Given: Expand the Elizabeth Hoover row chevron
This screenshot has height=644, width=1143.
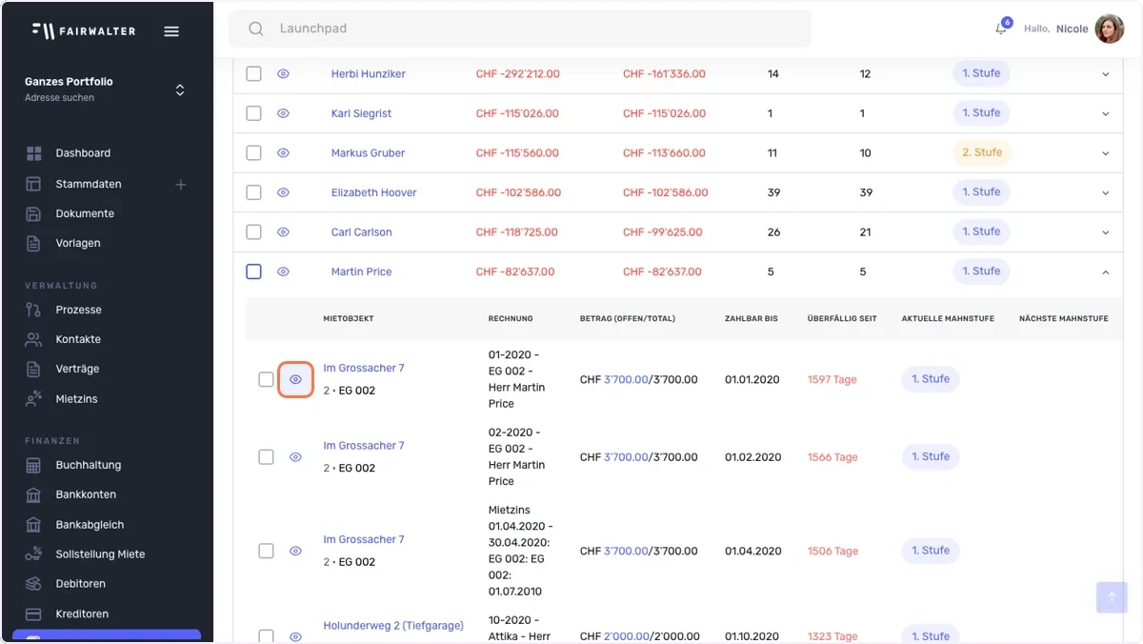Looking at the screenshot, I should tap(1106, 192).
